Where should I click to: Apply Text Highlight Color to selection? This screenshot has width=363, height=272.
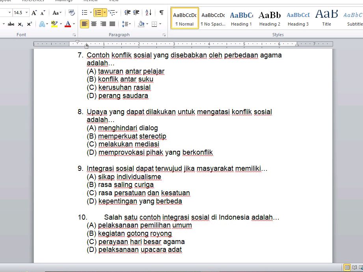click(54, 24)
